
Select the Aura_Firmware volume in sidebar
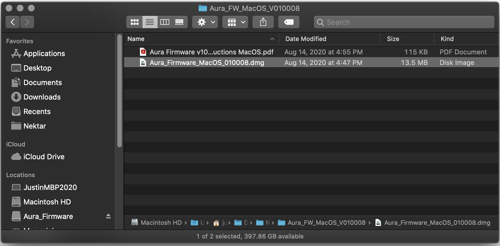(x=48, y=216)
